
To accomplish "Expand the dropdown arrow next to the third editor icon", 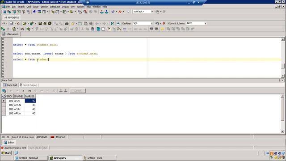I will click(48, 12).
